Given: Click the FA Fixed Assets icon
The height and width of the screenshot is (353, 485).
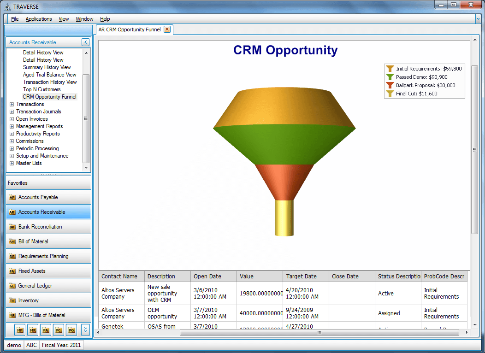Looking at the screenshot, I should click(x=12, y=271).
